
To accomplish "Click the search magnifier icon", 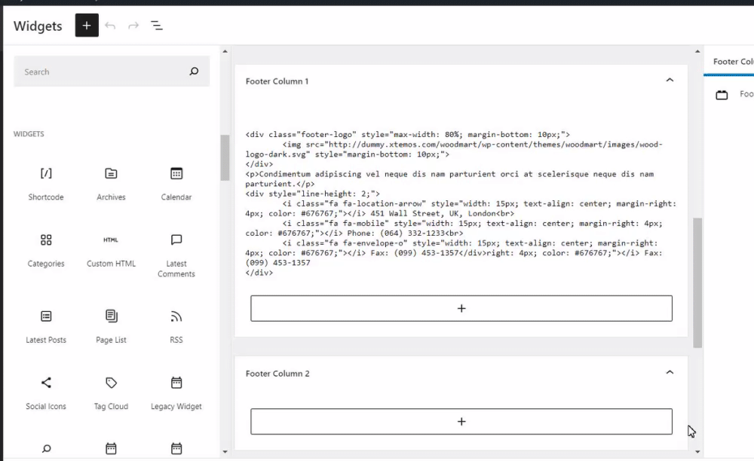I will [x=194, y=72].
